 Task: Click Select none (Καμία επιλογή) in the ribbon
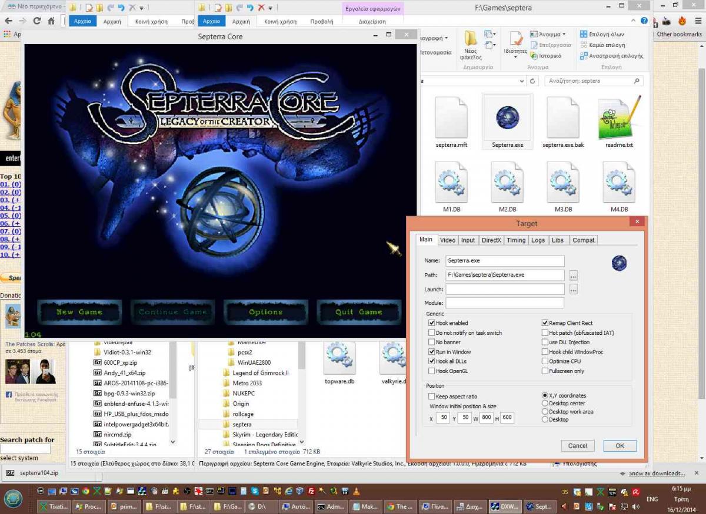click(602, 45)
